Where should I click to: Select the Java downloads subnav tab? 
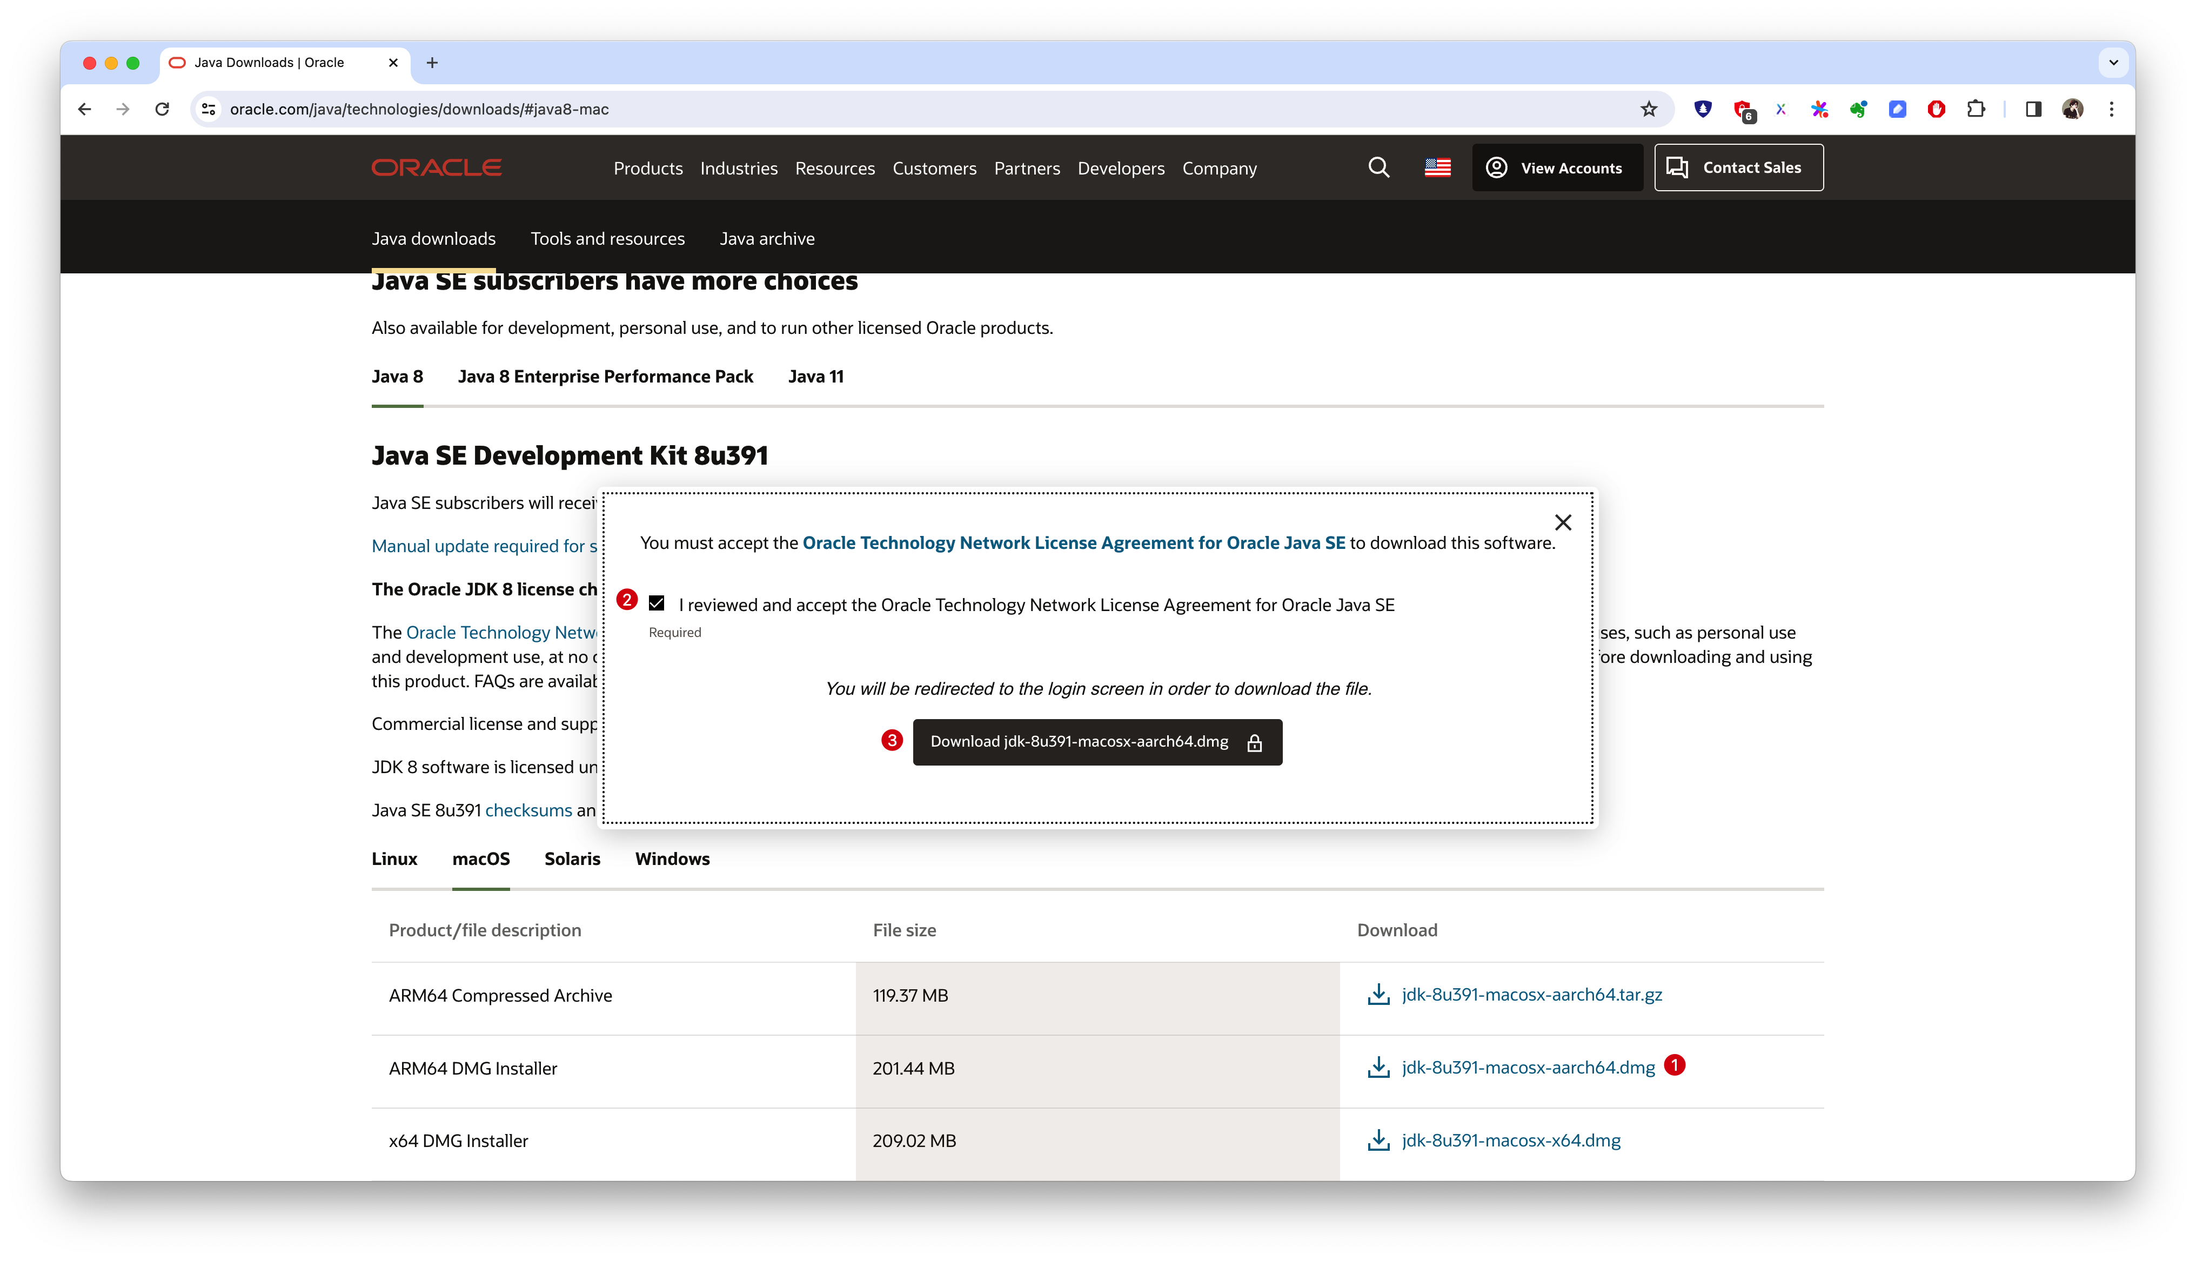click(434, 238)
